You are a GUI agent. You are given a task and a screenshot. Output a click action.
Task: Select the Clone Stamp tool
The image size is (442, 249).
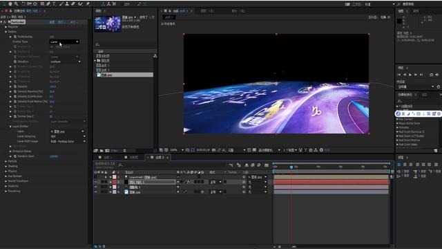click(x=67, y=4)
